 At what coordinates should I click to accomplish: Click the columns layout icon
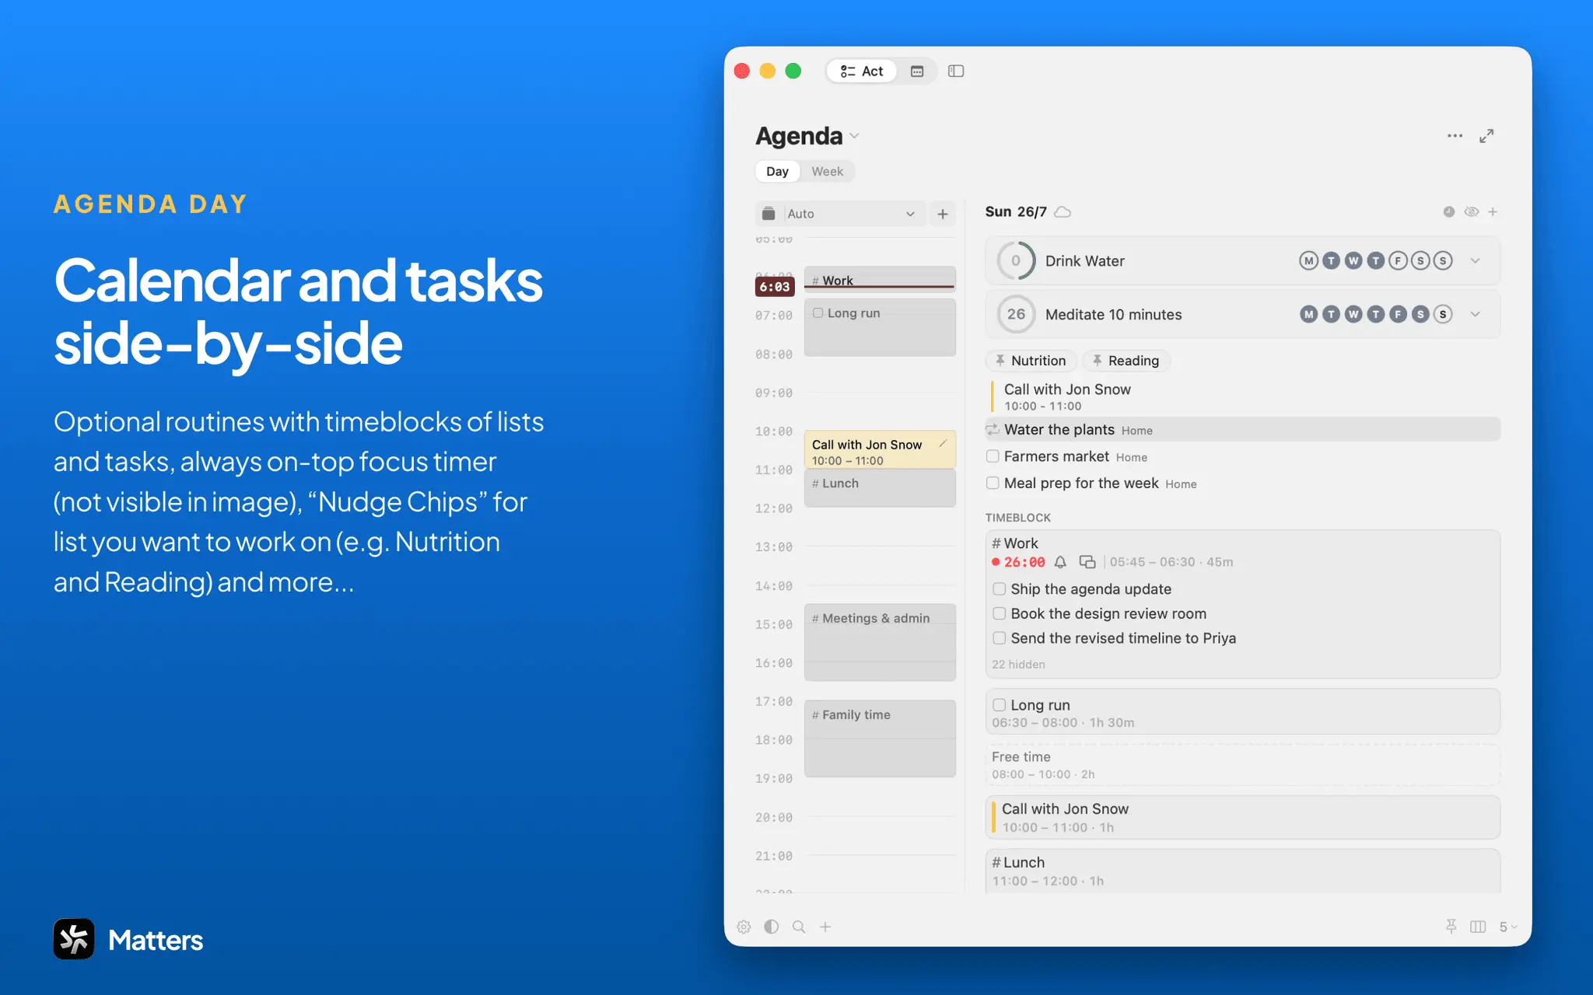point(1478,927)
